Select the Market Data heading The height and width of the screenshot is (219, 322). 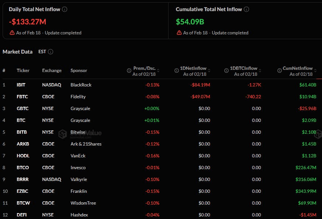point(17,52)
